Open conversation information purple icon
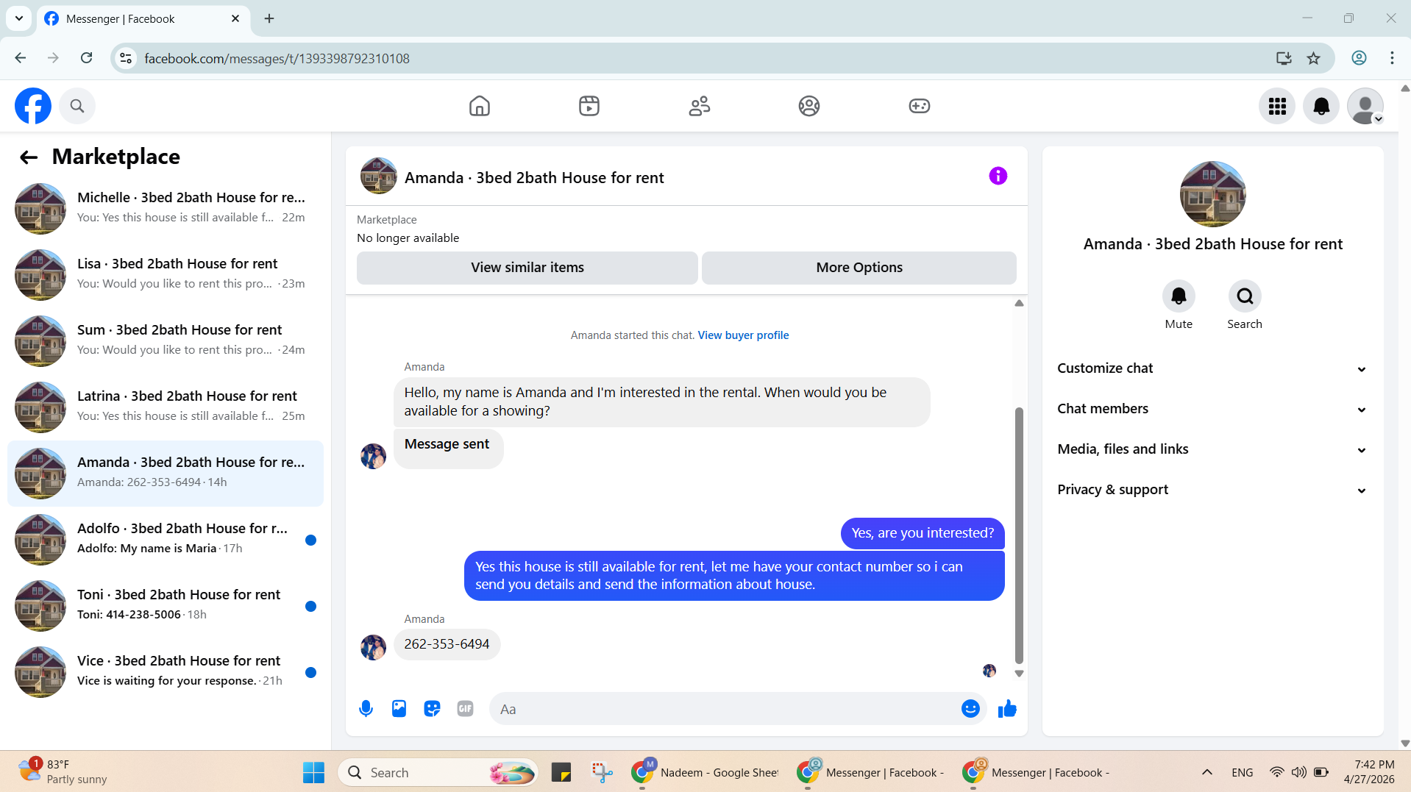Viewport: 1411px width, 792px height. click(998, 176)
